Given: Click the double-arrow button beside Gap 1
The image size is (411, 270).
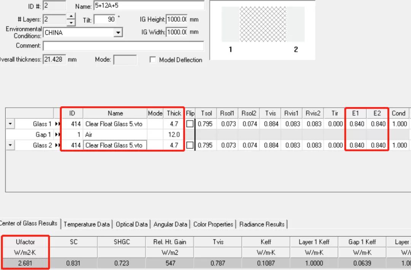Looking at the screenshot, I should [x=57, y=134].
